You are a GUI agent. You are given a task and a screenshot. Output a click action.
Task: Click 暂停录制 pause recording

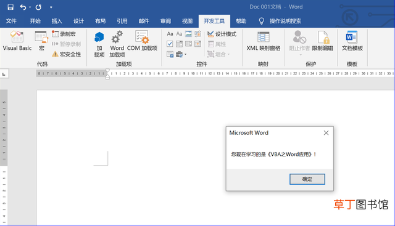[66, 44]
